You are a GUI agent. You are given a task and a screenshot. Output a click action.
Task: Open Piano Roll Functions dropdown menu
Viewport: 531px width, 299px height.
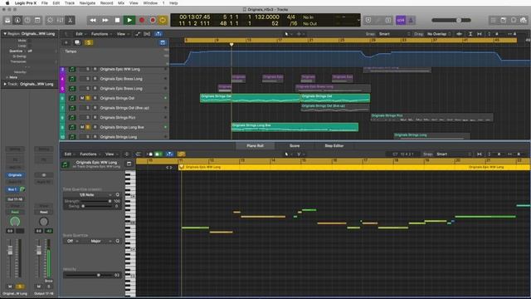(x=90, y=154)
